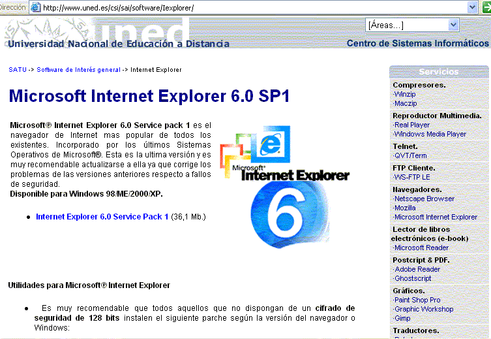Open the address bar dropdown arrow
Screen dimensions: 491x339
(x=472, y=7)
